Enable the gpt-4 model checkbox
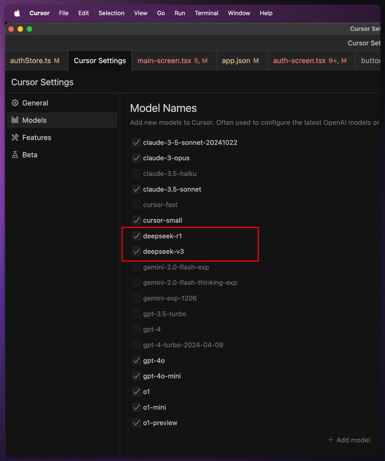Viewport: 385px width, 461px height. point(136,329)
